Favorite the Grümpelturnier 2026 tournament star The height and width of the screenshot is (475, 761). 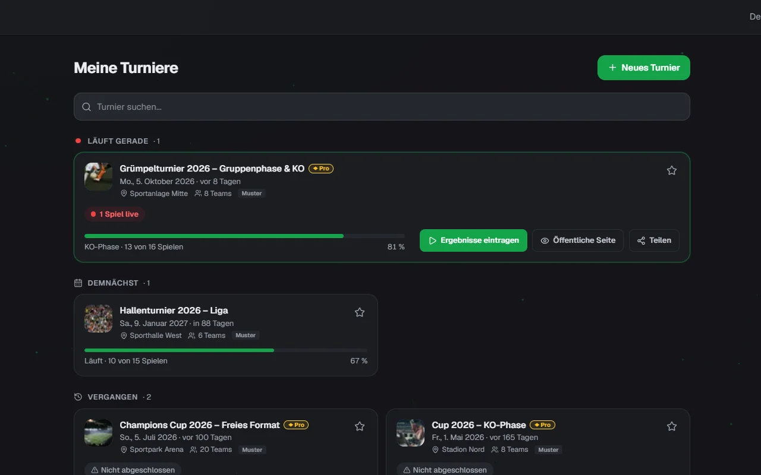pyautogui.click(x=672, y=170)
